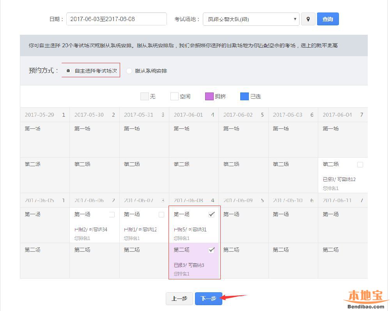The height and width of the screenshot is (311, 390).
Task: Check the 2017-06-04 第二场 checkbox
Action: [360, 165]
